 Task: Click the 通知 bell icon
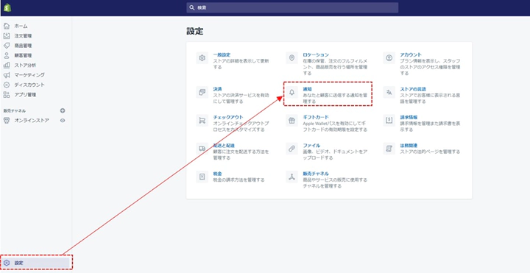[x=291, y=92]
